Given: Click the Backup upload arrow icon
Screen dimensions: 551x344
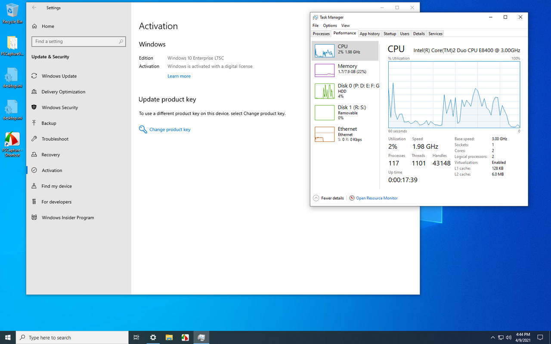Looking at the screenshot, I should (34, 123).
